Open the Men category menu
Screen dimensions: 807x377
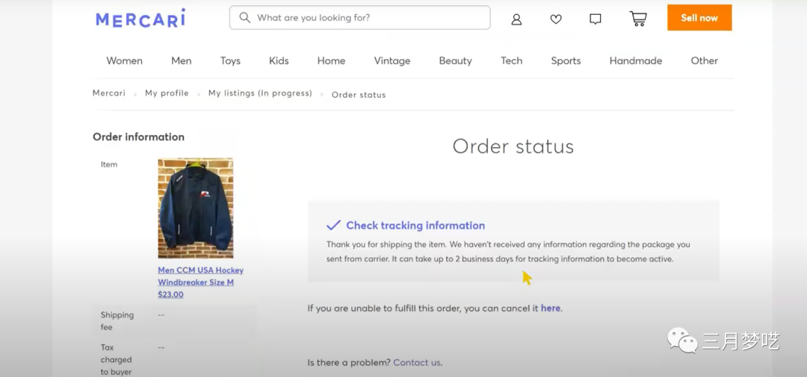click(x=182, y=60)
